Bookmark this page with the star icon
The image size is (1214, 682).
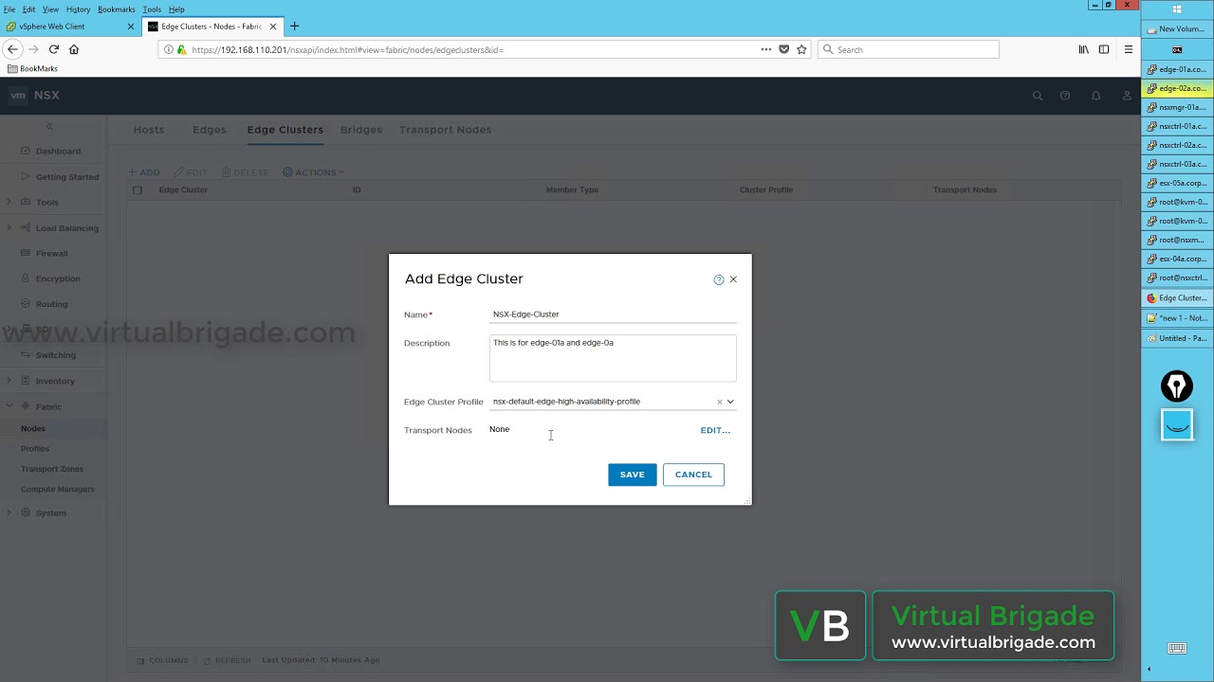click(x=801, y=49)
